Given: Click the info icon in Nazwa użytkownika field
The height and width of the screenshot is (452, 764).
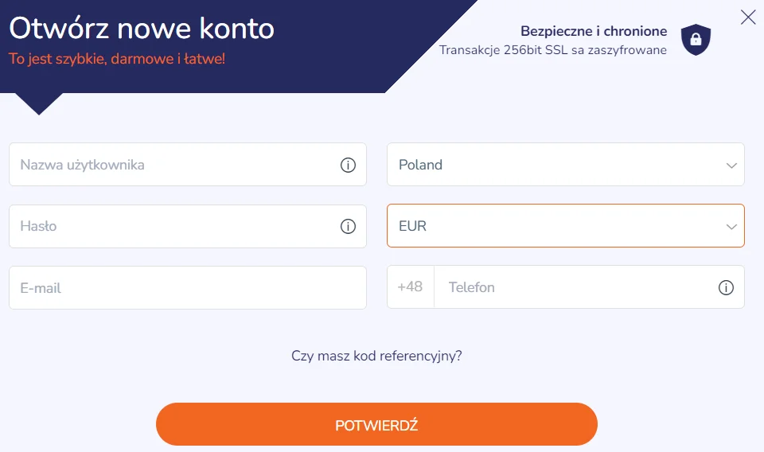Looking at the screenshot, I should 348,166.
